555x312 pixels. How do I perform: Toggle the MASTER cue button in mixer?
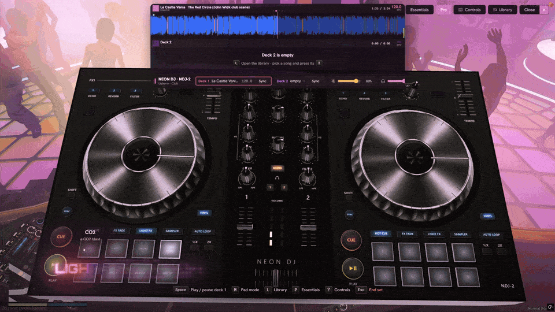coord(277,168)
